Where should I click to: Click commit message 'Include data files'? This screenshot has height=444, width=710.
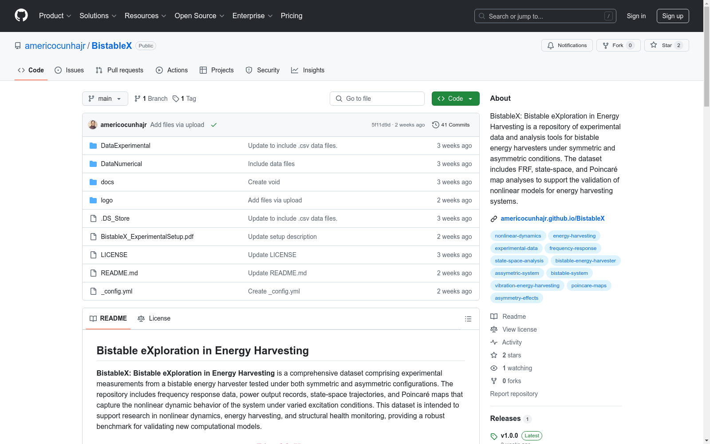click(271, 164)
